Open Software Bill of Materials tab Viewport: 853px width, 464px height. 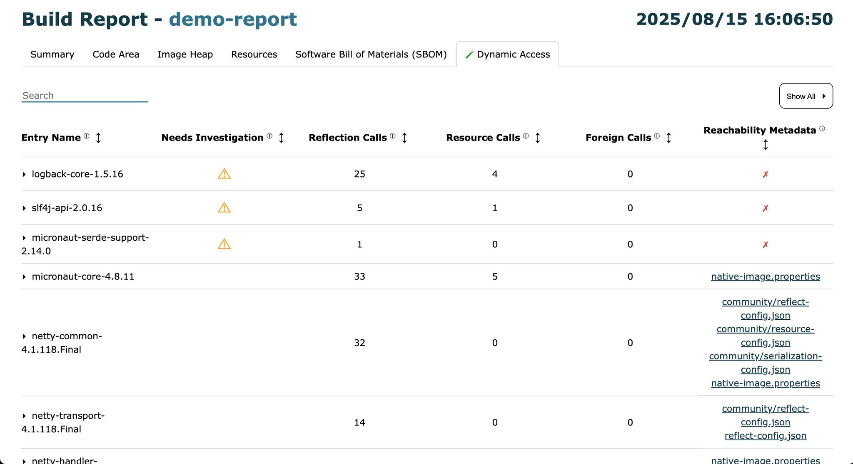pos(371,54)
